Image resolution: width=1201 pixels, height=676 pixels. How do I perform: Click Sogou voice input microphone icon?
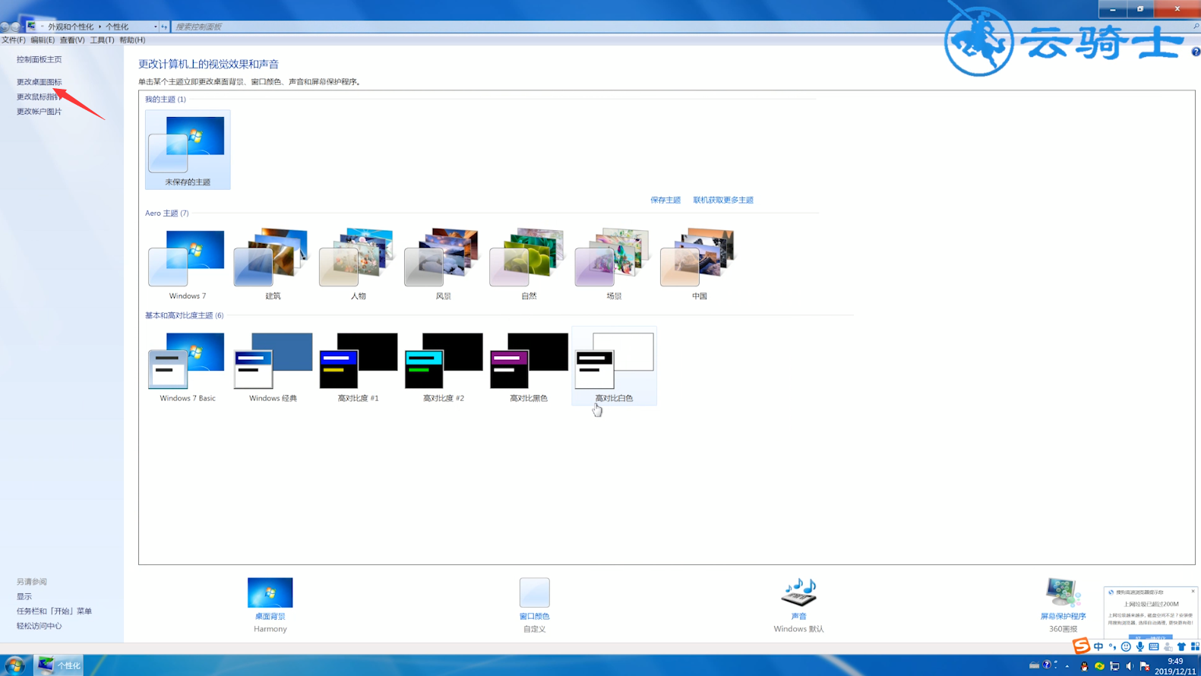point(1139,646)
